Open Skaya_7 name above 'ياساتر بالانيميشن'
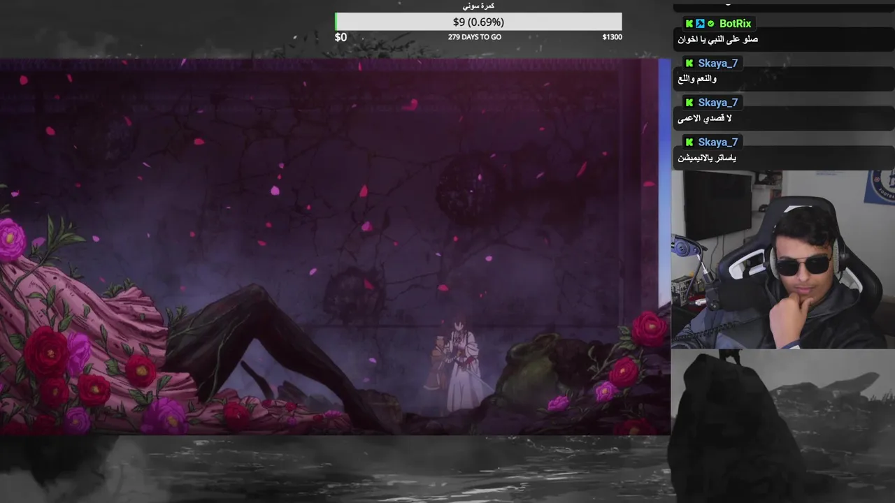This screenshot has height=503, width=895. [x=717, y=142]
